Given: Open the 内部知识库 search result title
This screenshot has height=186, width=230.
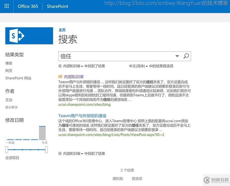Looking at the screenshot, I should pyautogui.click(x=74, y=77).
